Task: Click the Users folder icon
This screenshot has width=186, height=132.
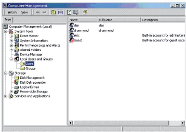Action: click(x=22, y=64)
